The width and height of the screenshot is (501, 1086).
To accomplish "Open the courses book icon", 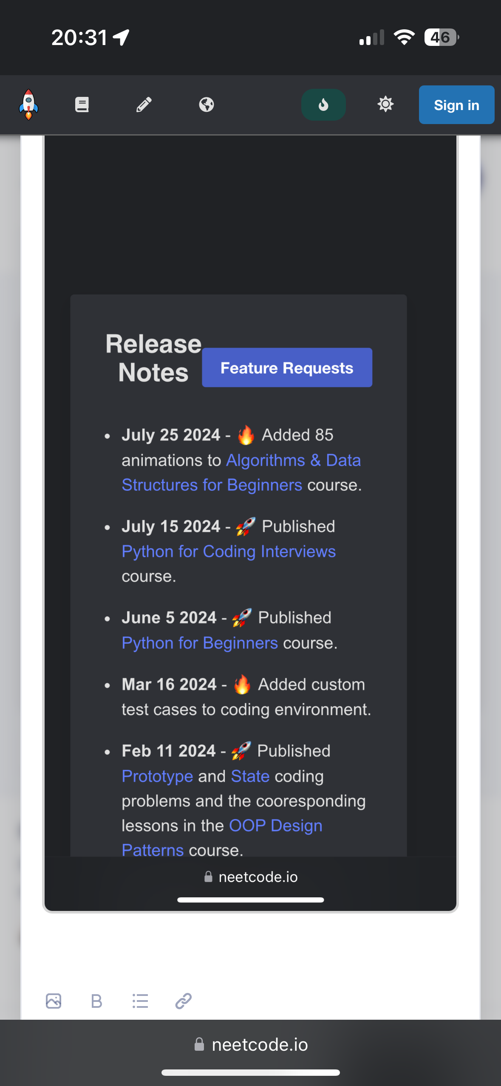I will coord(82,105).
